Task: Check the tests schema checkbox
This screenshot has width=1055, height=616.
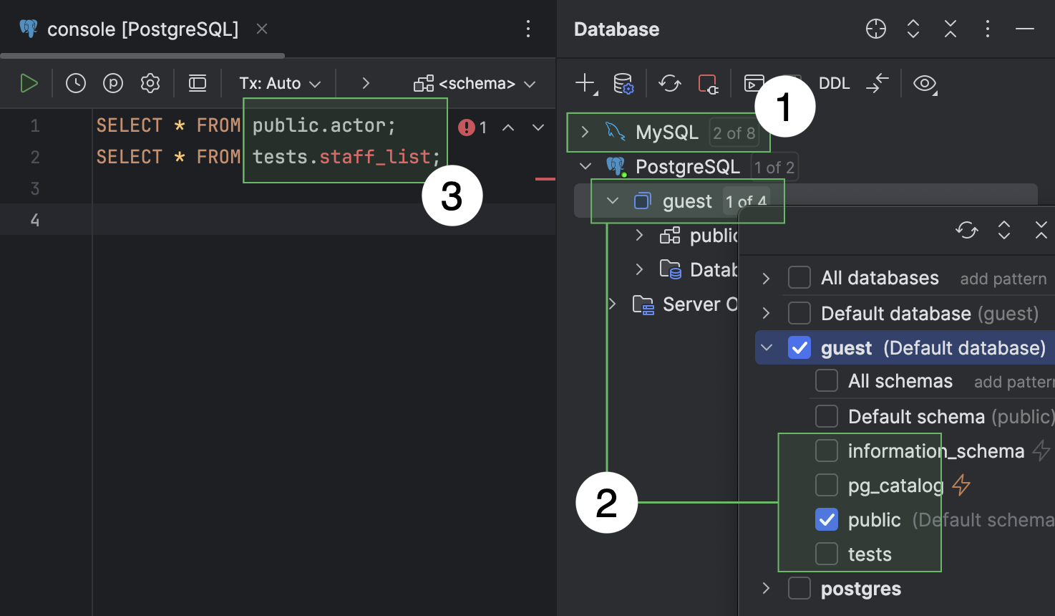Action: pos(826,553)
